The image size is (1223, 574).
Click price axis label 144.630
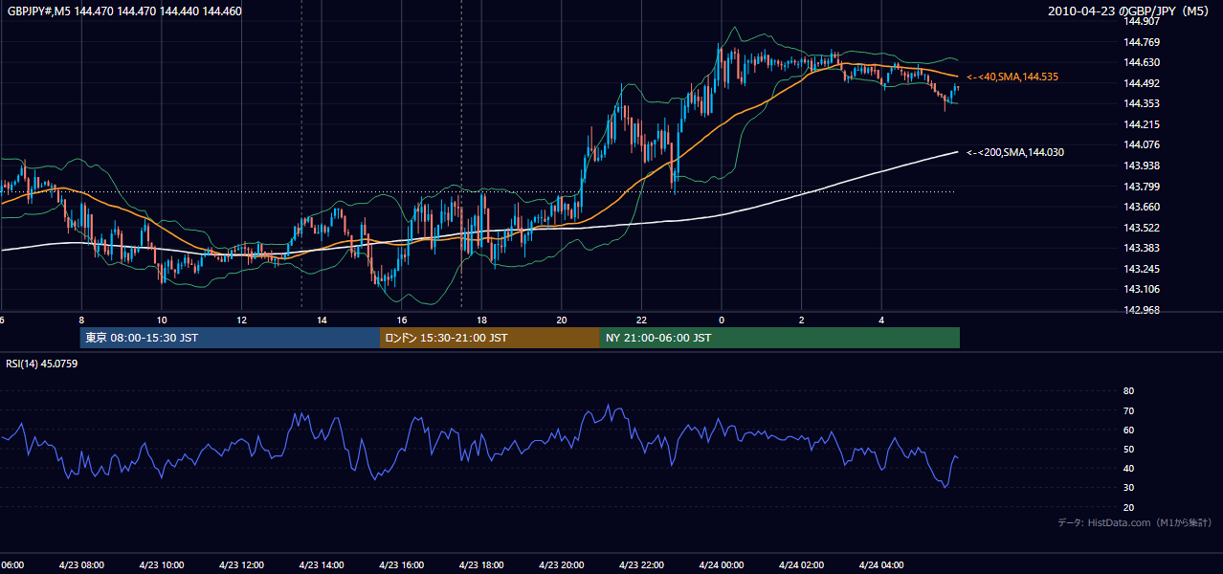point(1141,62)
